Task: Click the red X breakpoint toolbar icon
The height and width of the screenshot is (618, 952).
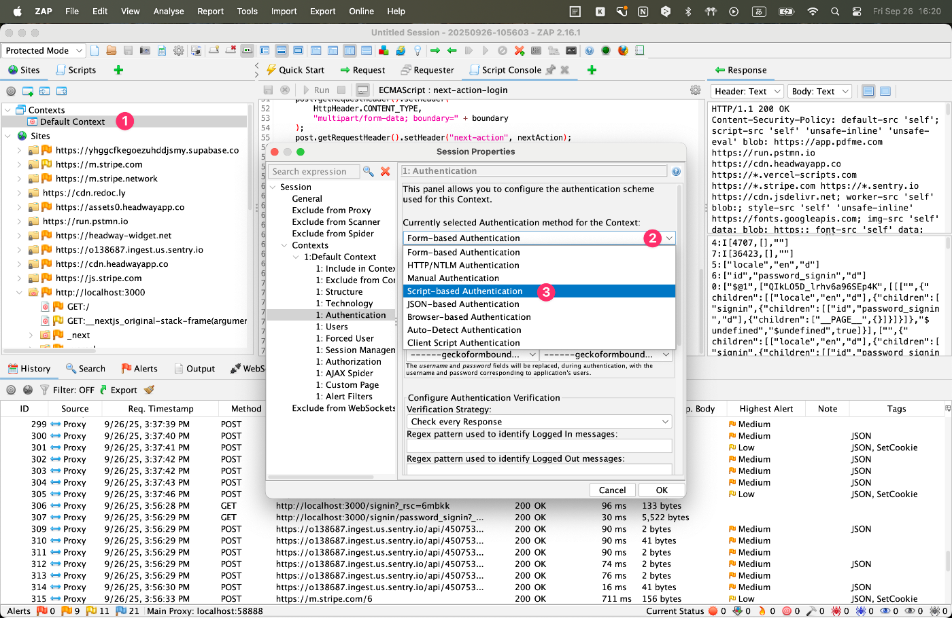Action: tap(520, 50)
